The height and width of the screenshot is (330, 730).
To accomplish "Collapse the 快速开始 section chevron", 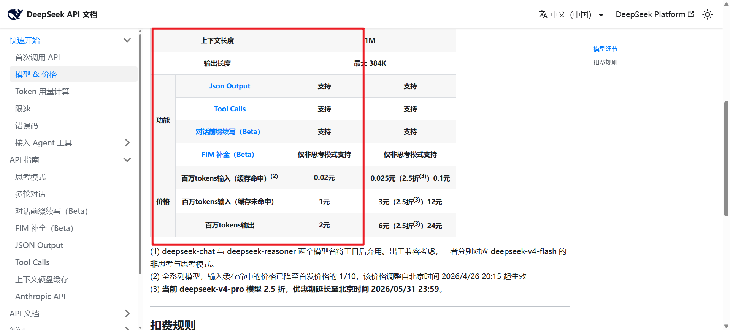I will (127, 40).
